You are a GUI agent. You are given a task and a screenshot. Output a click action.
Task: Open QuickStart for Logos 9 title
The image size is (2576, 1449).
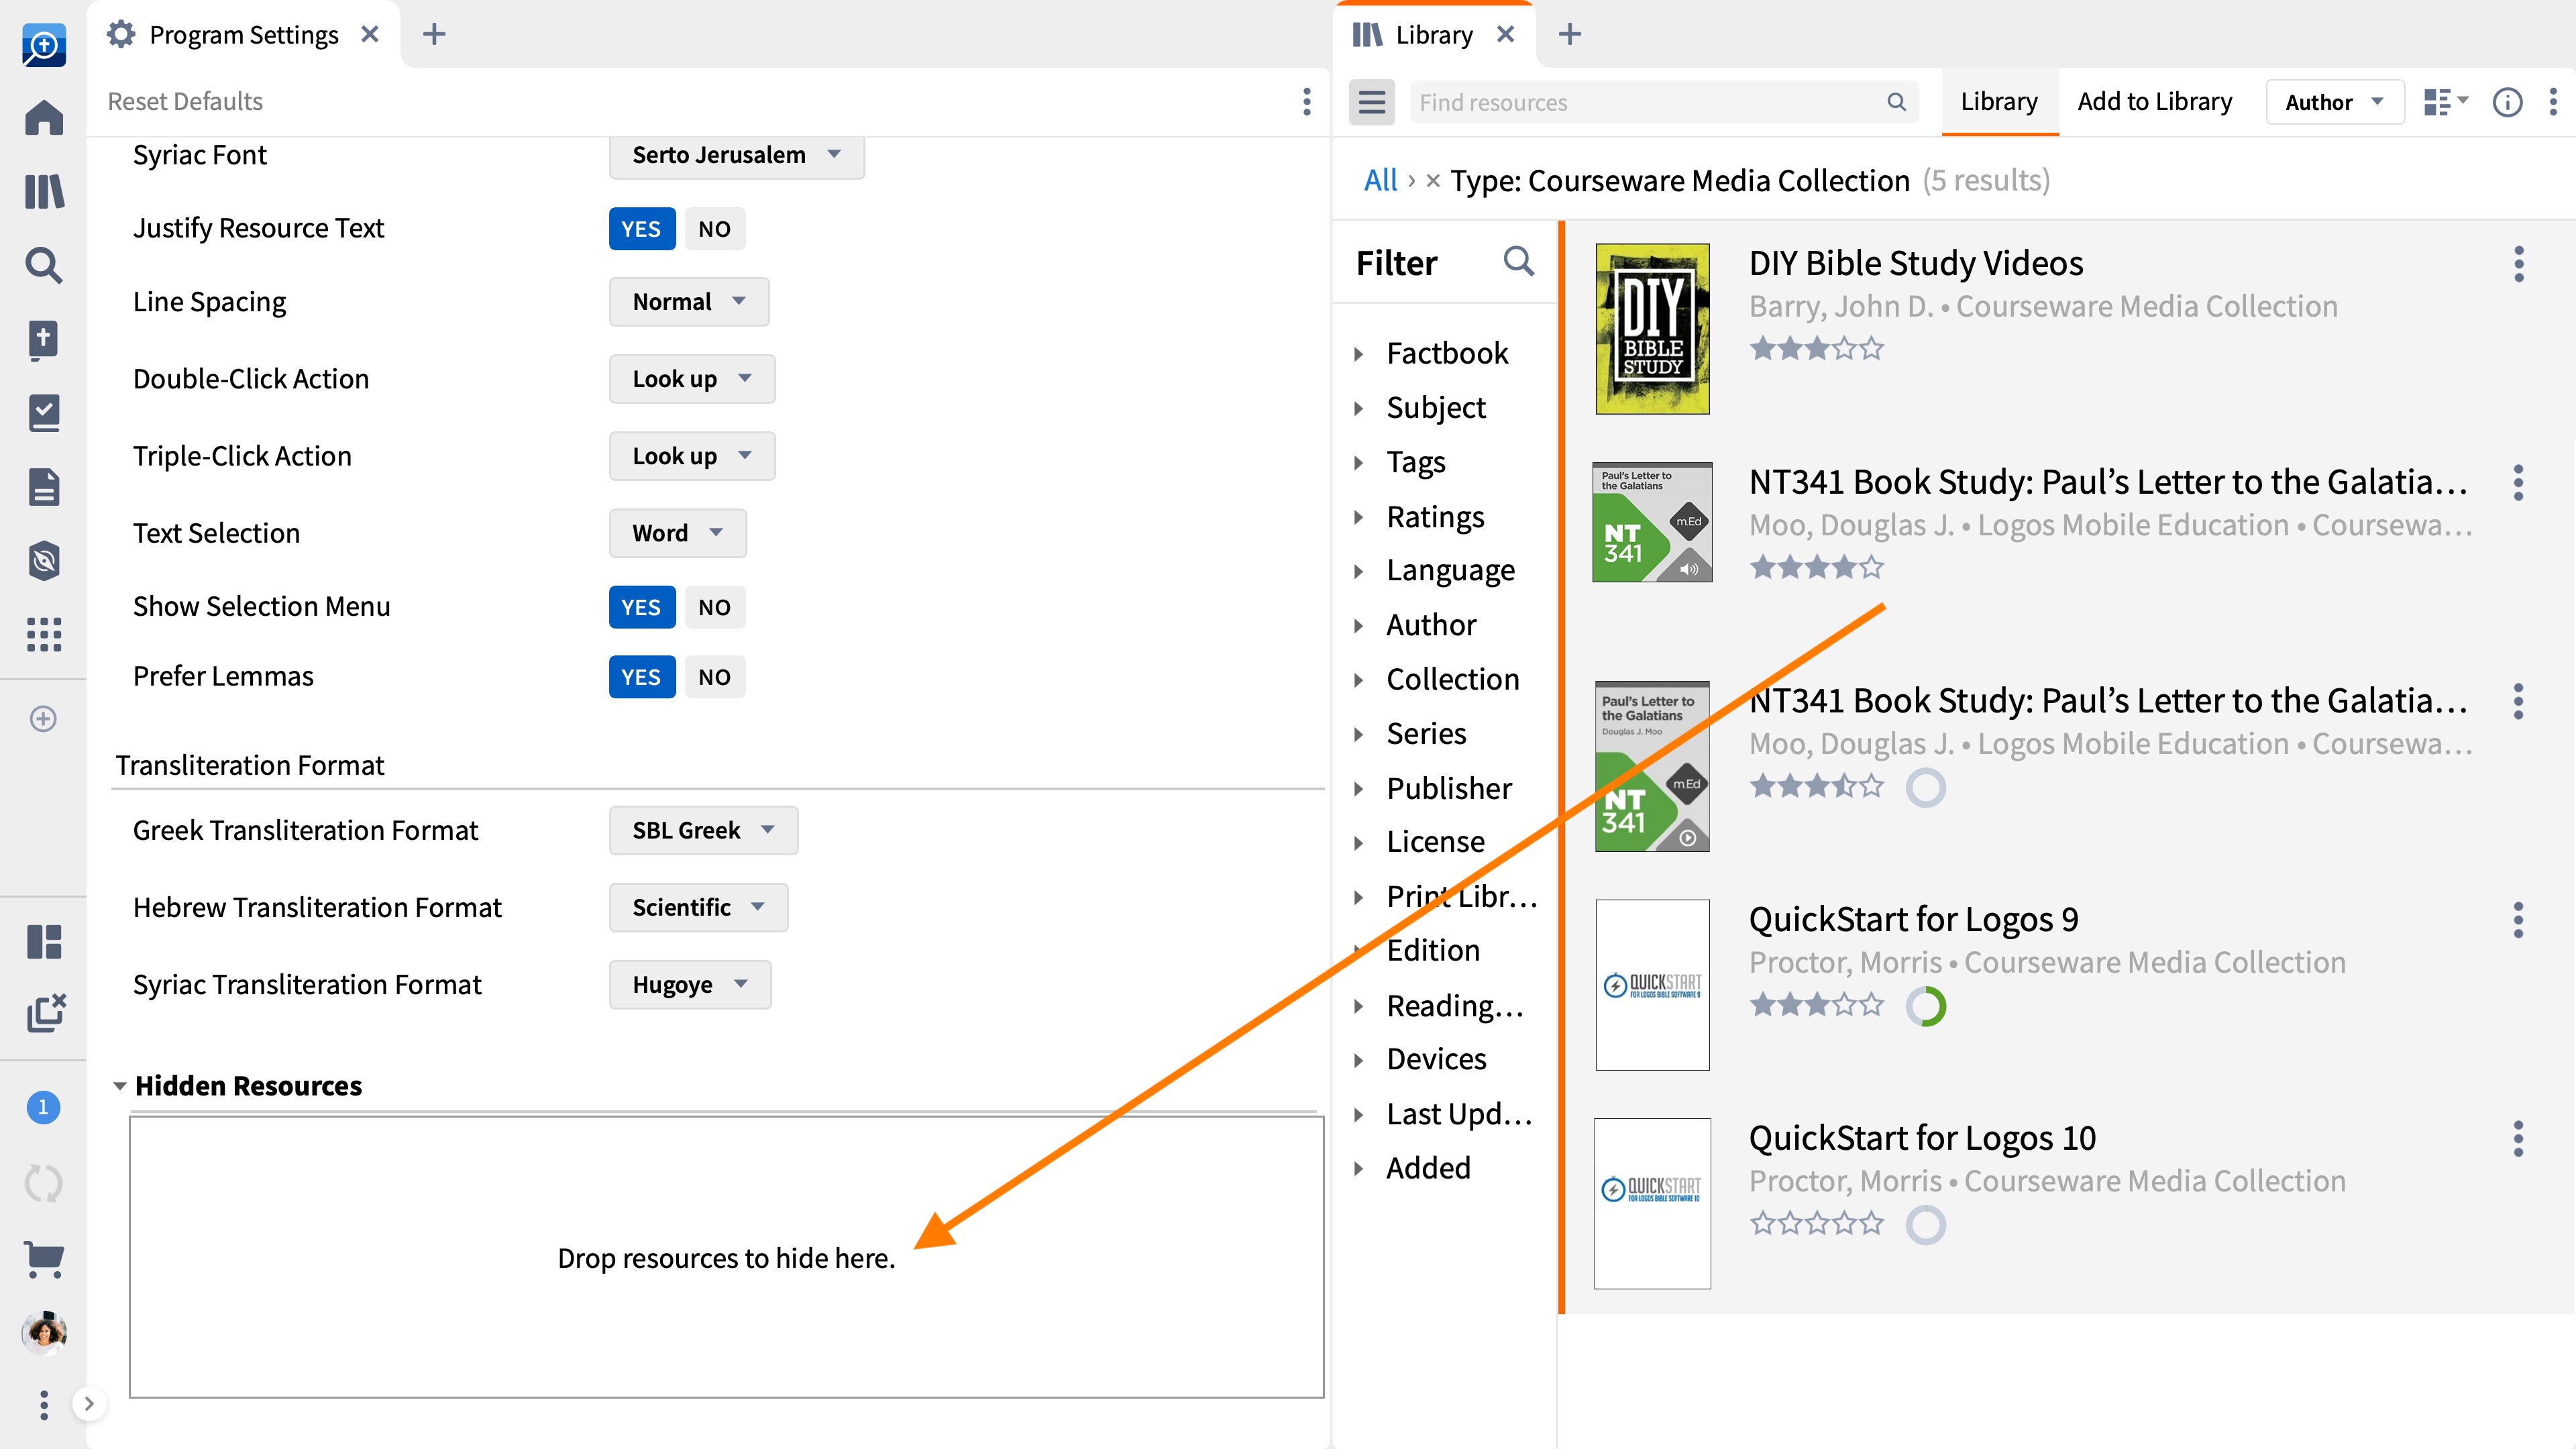click(1913, 919)
